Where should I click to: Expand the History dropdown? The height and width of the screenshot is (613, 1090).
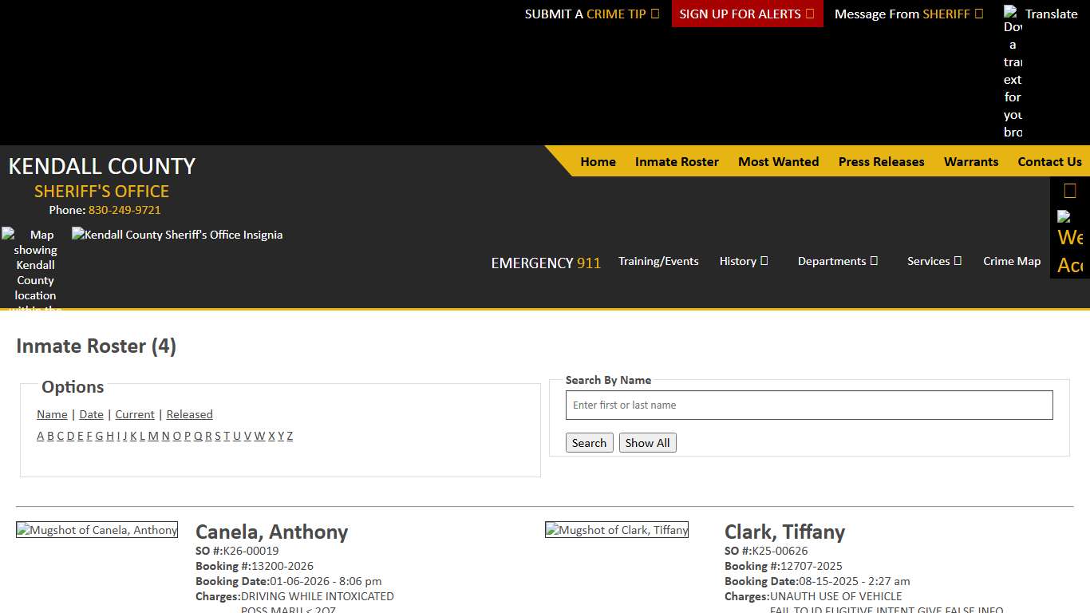click(743, 261)
